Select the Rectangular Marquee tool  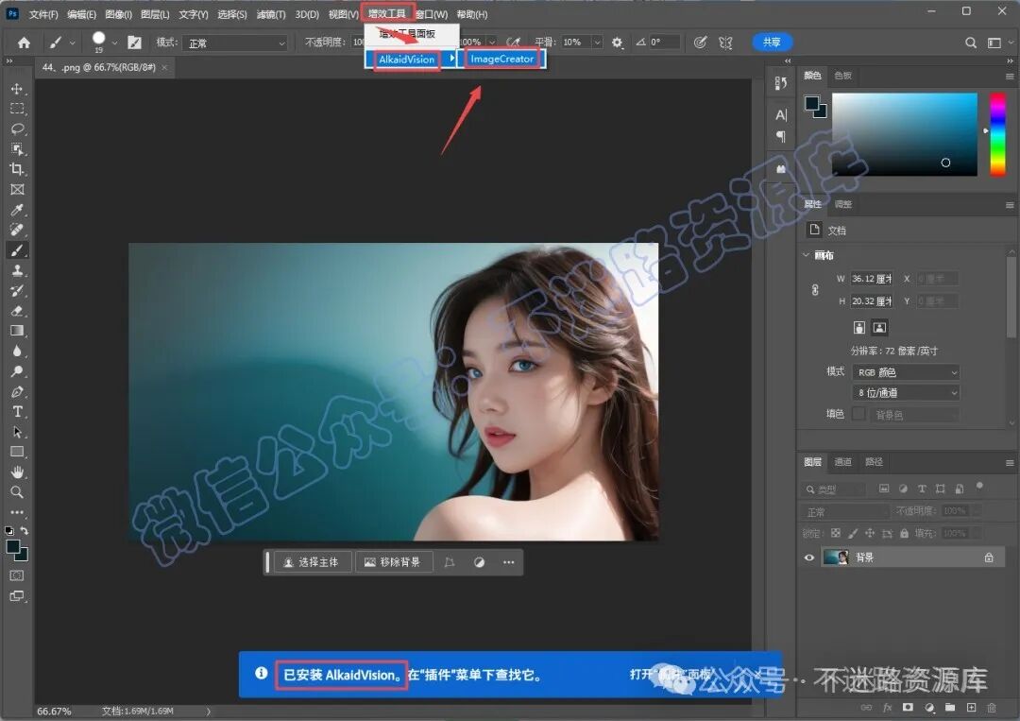coord(17,109)
